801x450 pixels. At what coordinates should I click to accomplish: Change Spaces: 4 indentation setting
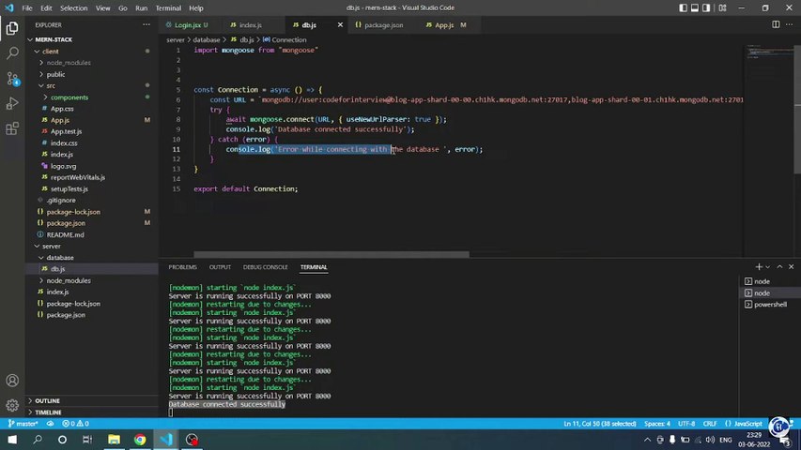[657, 424]
